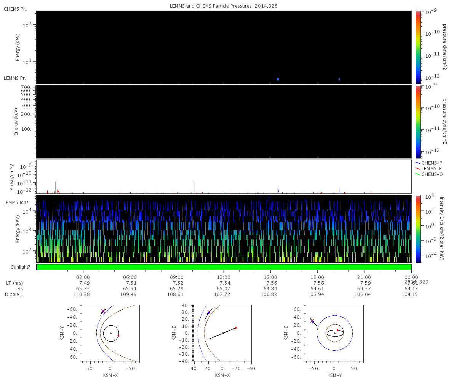This screenshot has width=457, height=380.
Task: Click the CHEMS pressure color bar at top right
Action: [x=418, y=47]
